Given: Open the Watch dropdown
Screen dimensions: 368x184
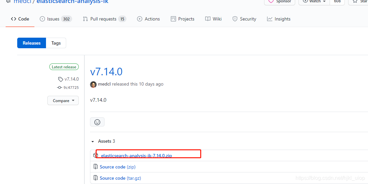Looking at the screenshot, I should (x=314, y=1).
